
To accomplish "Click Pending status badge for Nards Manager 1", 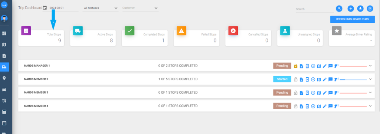I will click(282, 66).
